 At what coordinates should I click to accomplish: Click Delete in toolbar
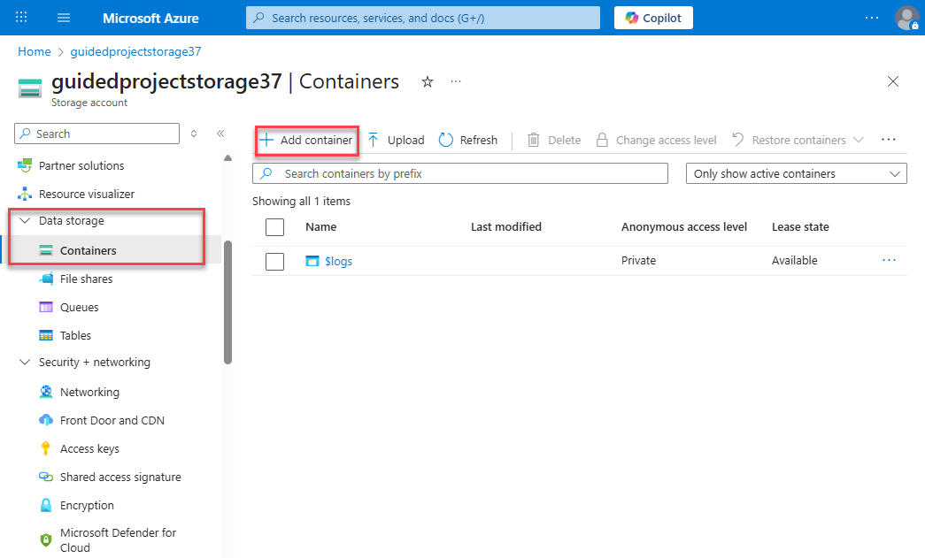tap(554, 141)
